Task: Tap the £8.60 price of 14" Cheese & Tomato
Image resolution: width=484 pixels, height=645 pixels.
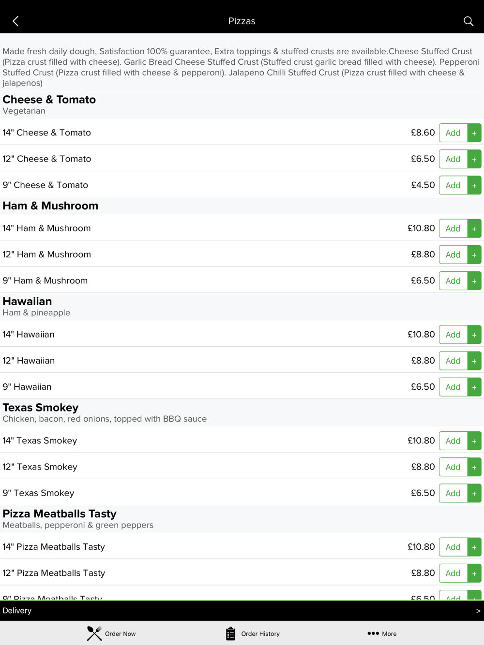Action: click(x=423, y=132)
